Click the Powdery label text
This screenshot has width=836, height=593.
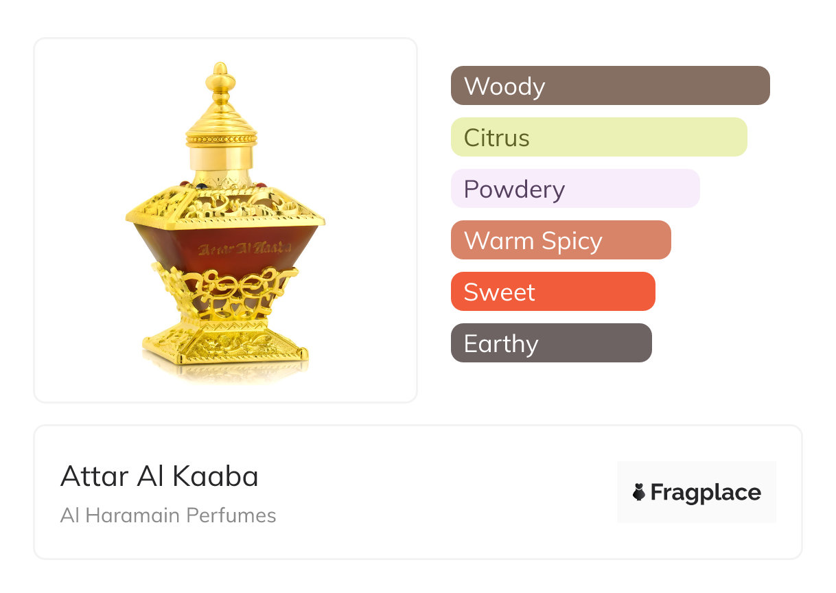[514, 189]
